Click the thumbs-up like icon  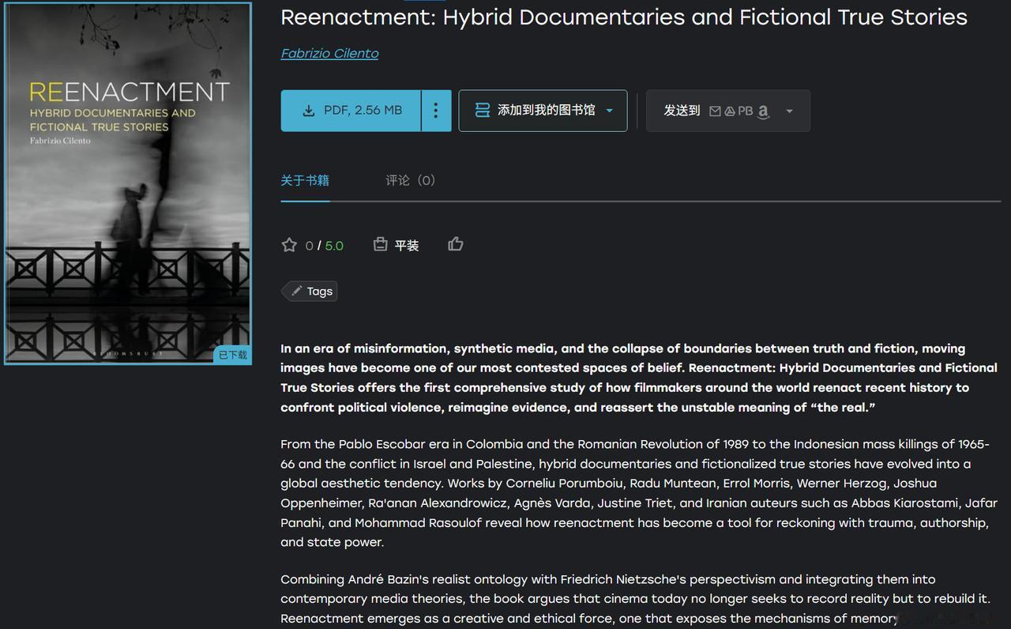(x=456, y=244)
